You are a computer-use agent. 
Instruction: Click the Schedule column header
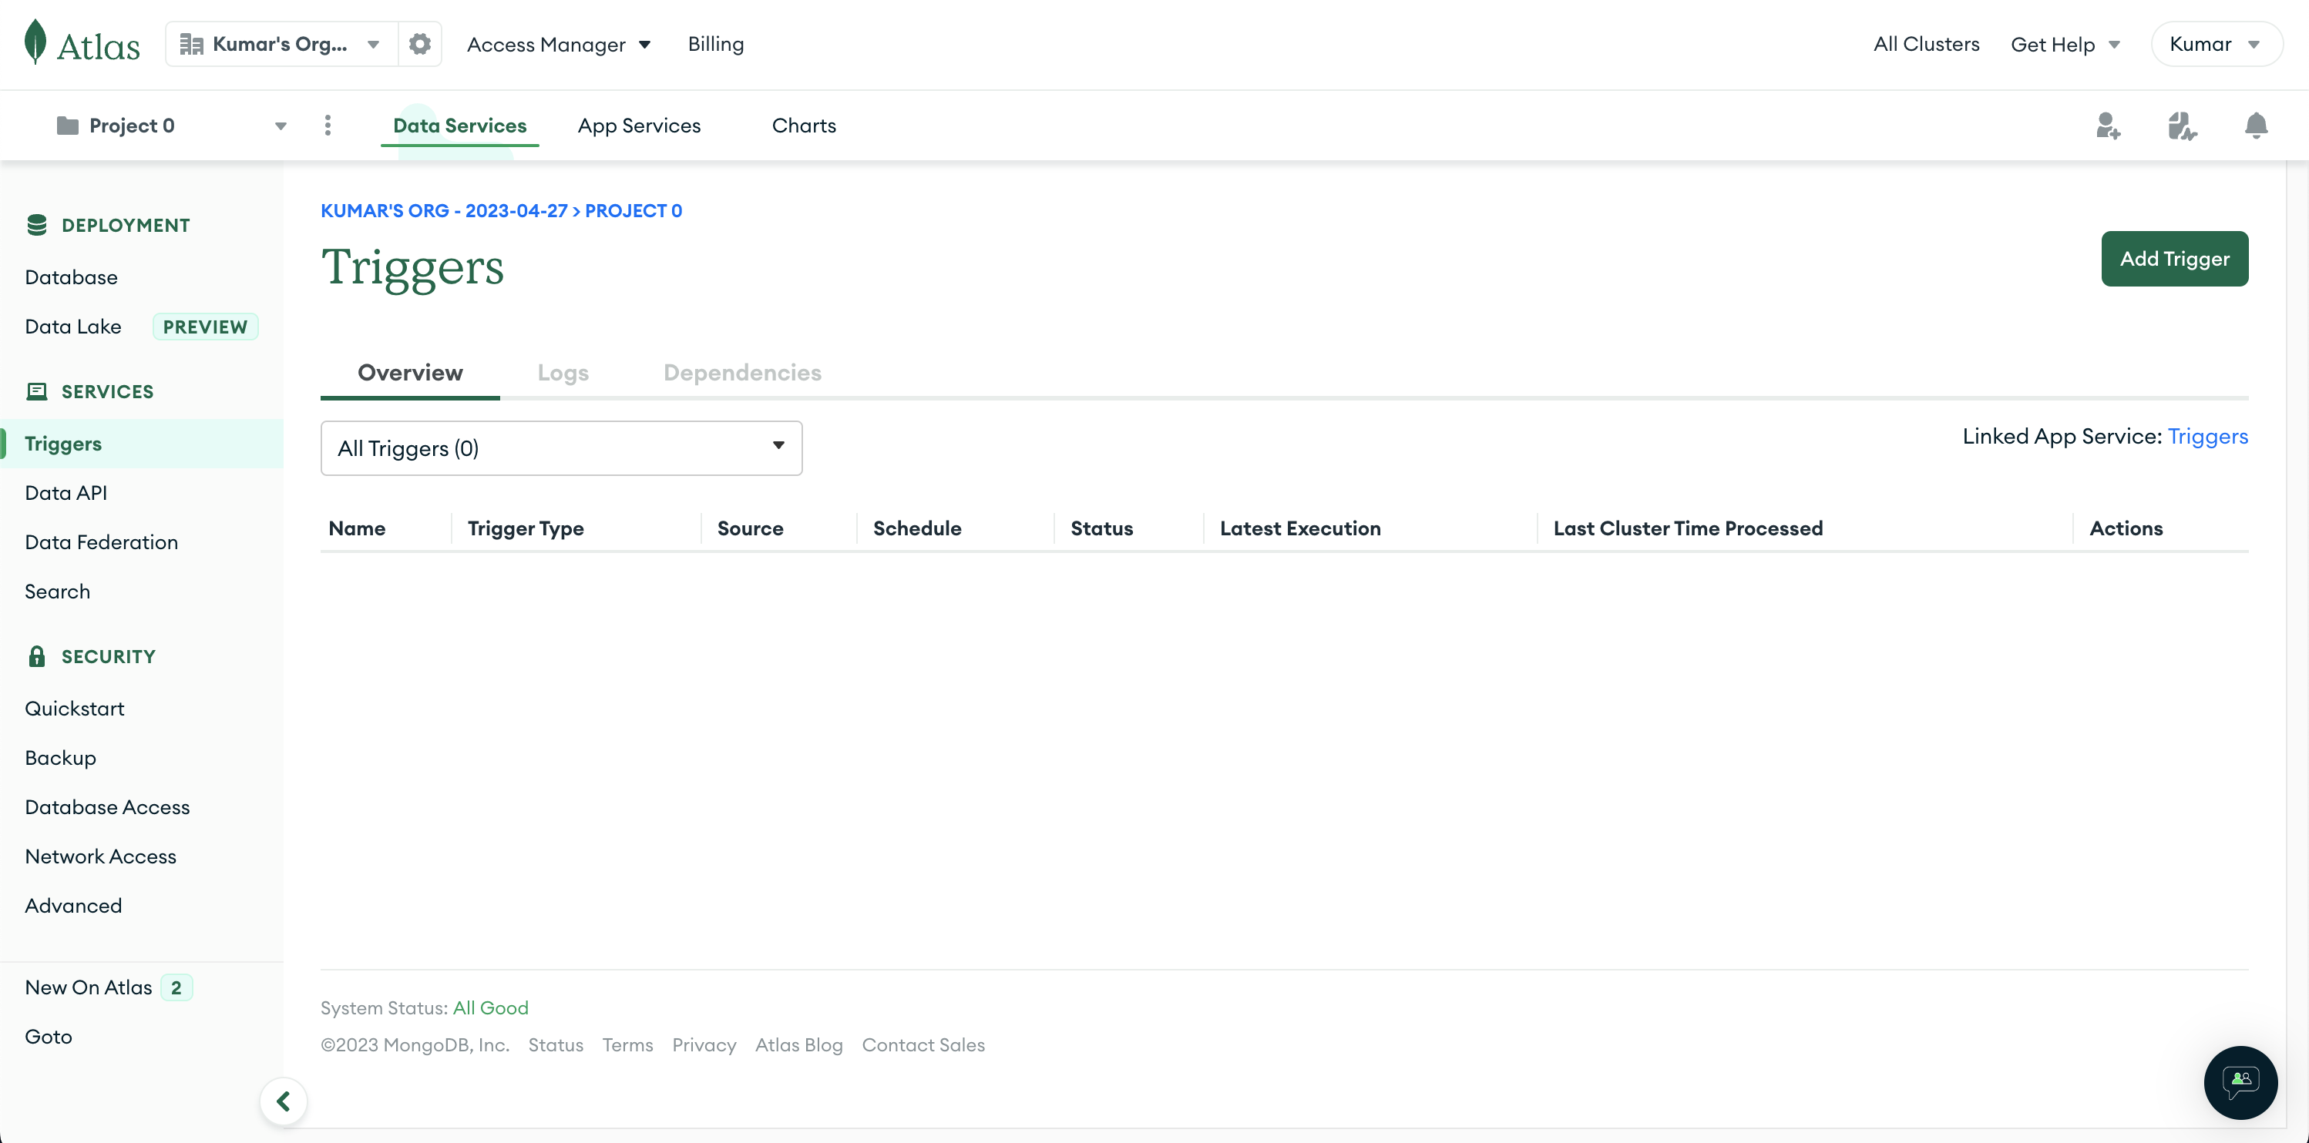pos(917,528)
